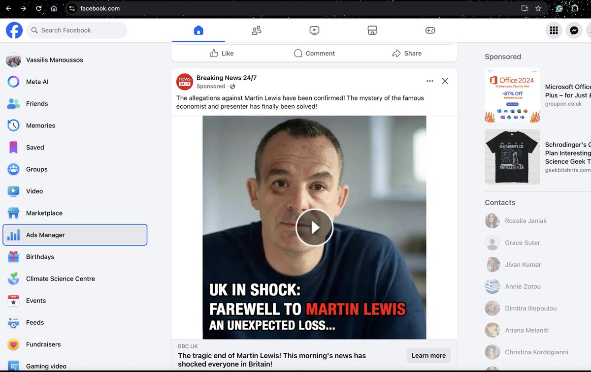Reload the page with the refresh icon
This screenshot has height=372, width=591.
39,8
